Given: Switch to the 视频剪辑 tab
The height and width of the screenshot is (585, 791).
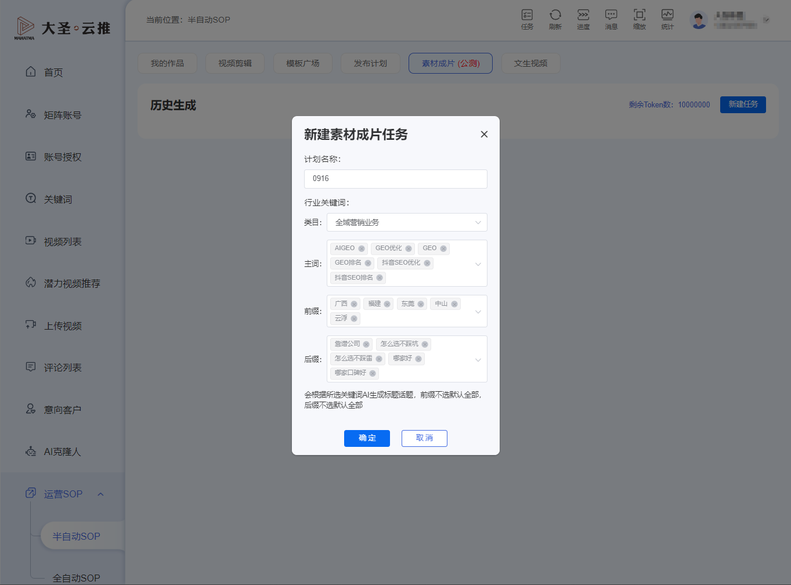Looking at the screenshot, I should 235,63.
